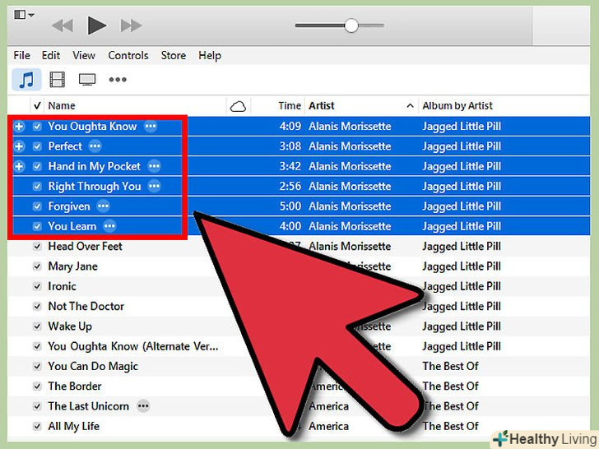Uncheck You Can Do Magic checkbox
Viewport: 599px width, 449px height.
[37, 367]
